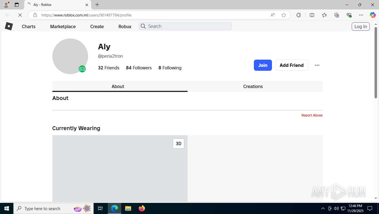Open File Explorer from taskbar
The width and height of the screenshot is (379, 214).
pyautogui.click(x=128, y=208)
